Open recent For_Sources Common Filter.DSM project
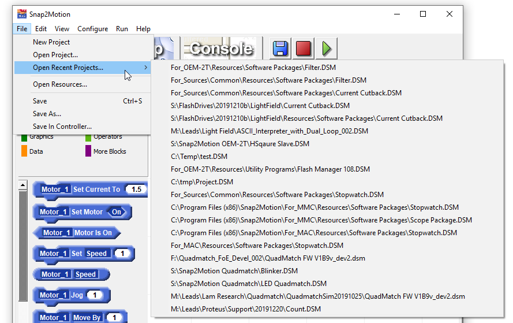This screenshot has height=323, width=513. click(327, 80)
